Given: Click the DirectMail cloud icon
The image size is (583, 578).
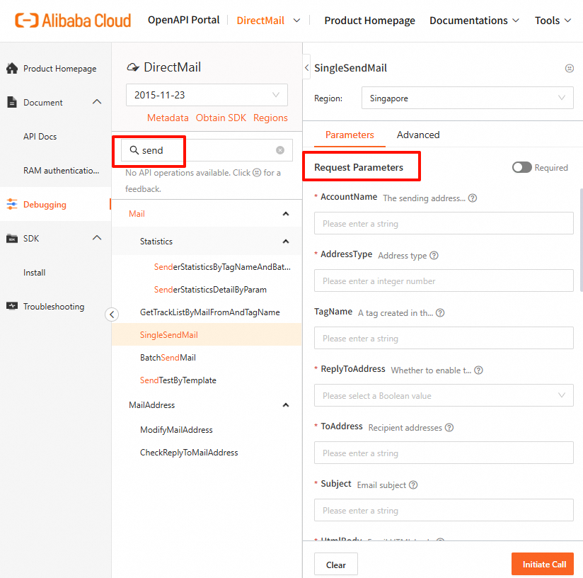Looking at the screenshot, I should [133, 67].
